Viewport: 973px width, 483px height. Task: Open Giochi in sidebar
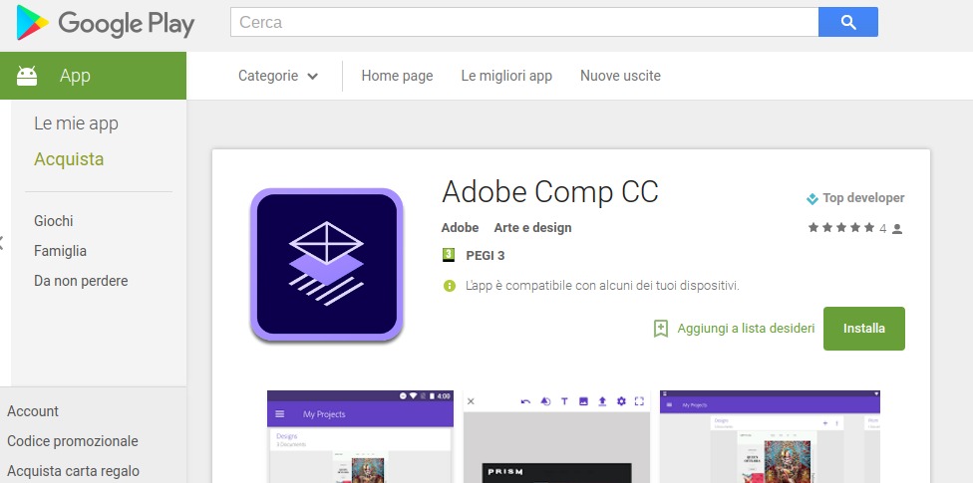[x=54, y=221]
